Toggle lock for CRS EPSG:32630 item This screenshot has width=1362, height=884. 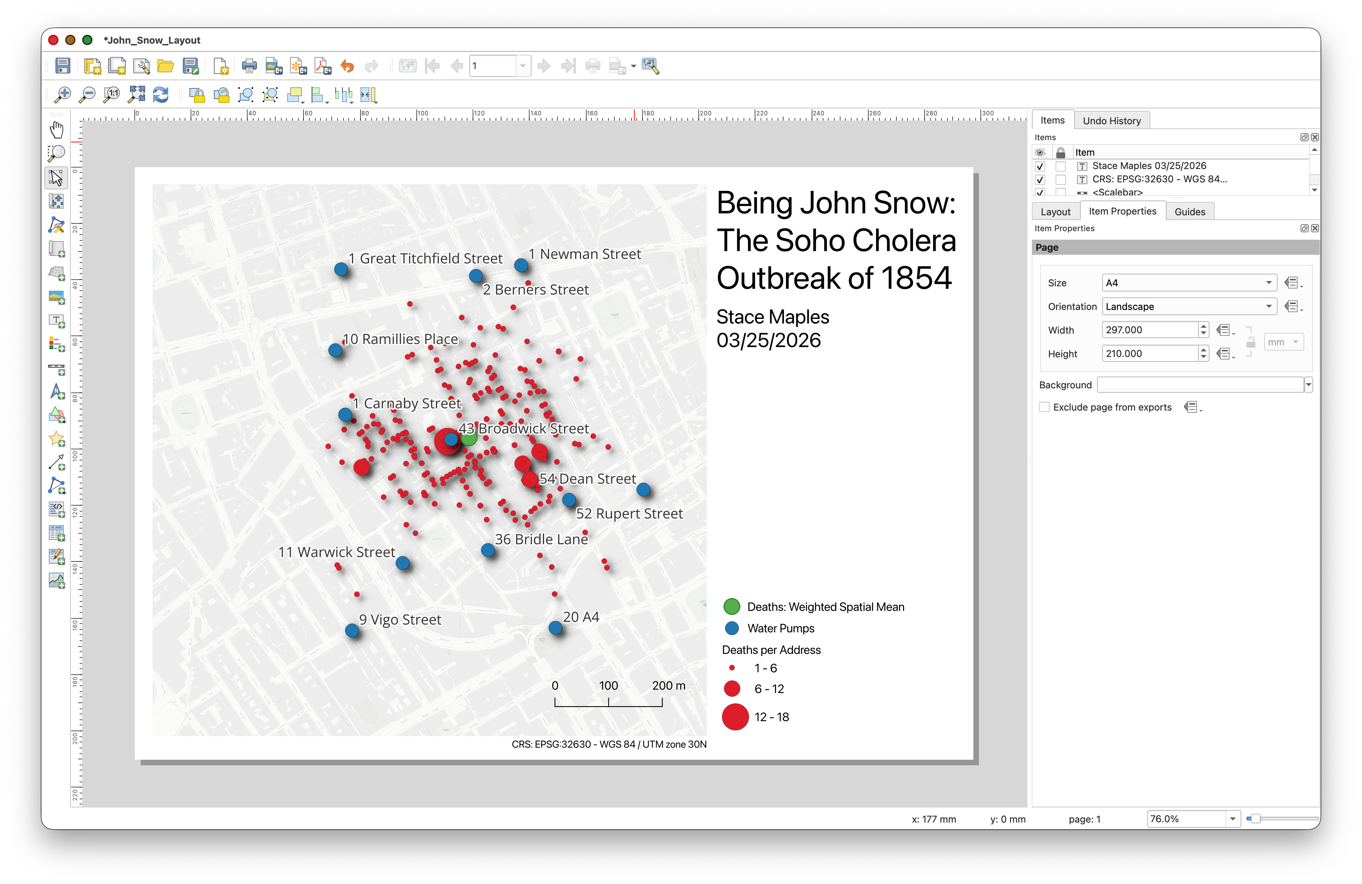tap(1060, 179)
